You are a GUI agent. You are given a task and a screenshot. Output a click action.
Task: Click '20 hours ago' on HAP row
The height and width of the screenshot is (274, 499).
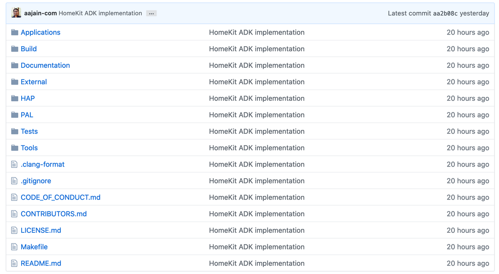pos(468,98)
